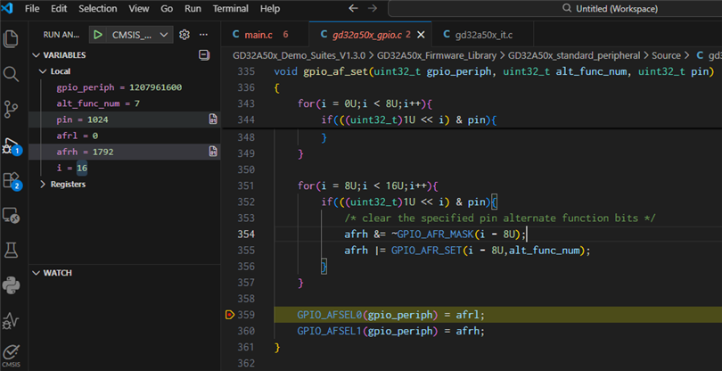
Task: Click the Untitled (Workspace) search box
Action: pyautogui.click(x=615, y=9)
